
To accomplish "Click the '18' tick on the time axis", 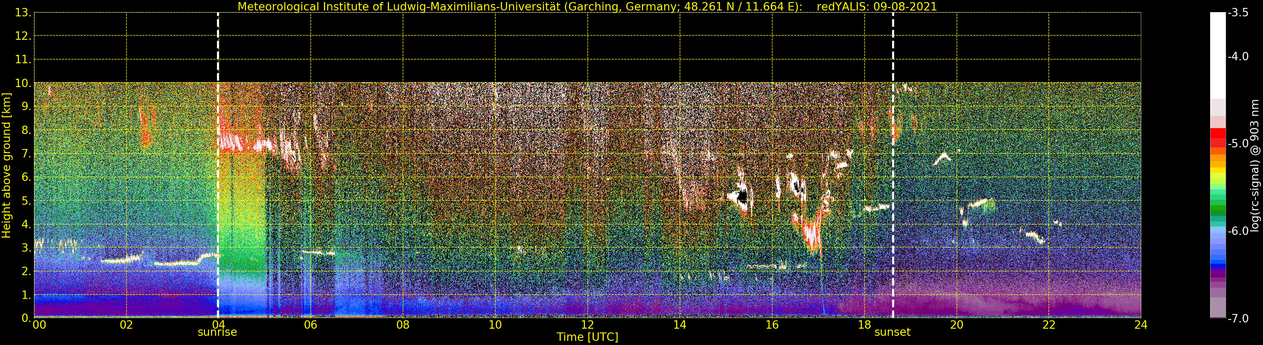I will [864, 325].
